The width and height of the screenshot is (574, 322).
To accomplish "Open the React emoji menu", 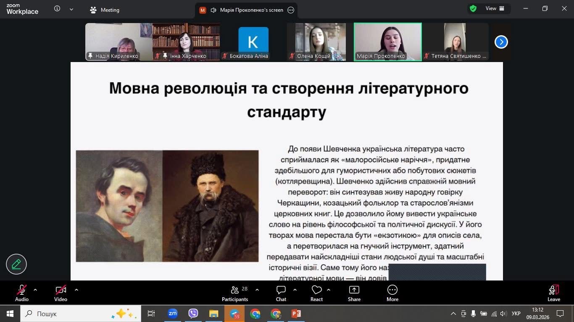I will (316, 293).
